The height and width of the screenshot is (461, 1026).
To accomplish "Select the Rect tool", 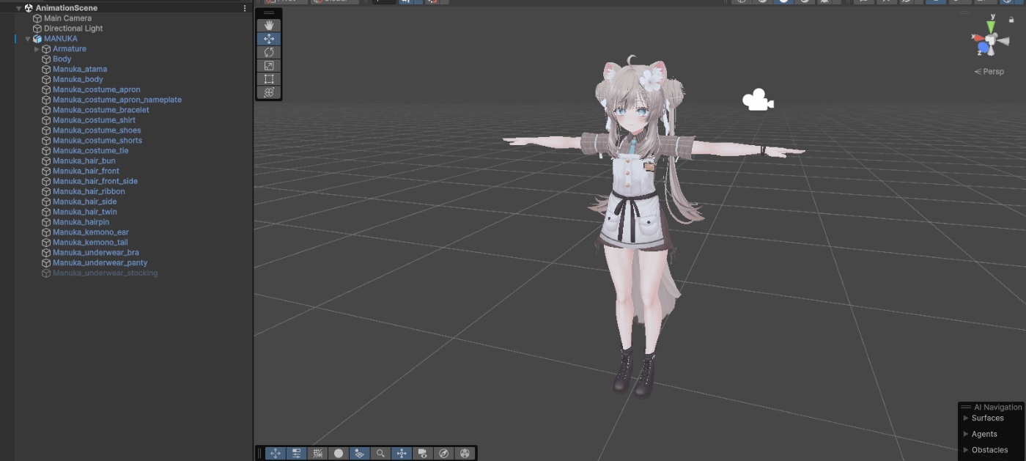I will click(269, 78).
